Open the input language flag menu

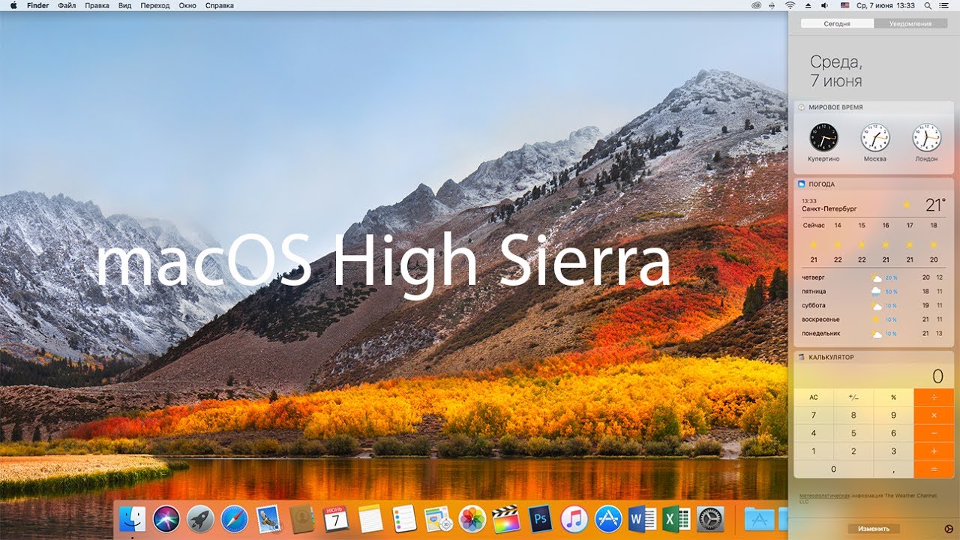844,5
